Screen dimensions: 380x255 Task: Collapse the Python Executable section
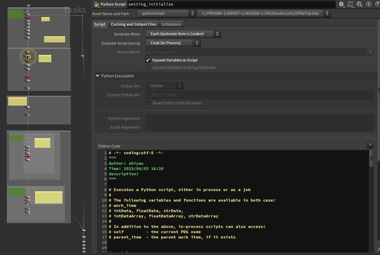tap(97, 76)
